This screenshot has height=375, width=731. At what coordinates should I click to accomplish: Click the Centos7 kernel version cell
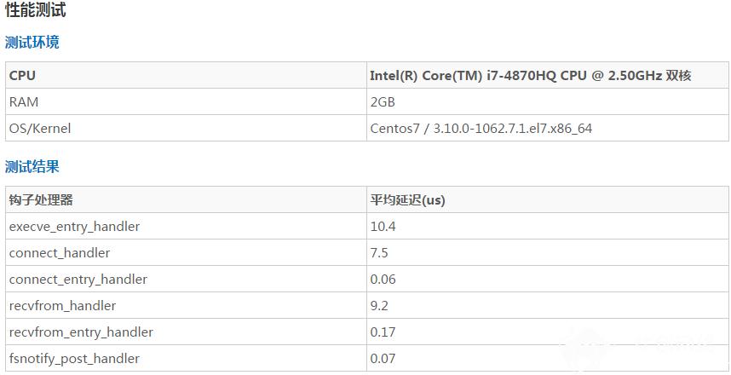pyautogui.click(x=548, y=128)
